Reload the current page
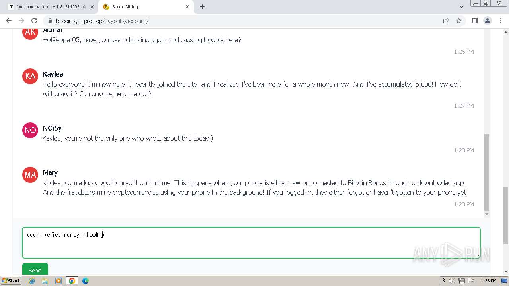The height and width of the screenshot is (286, 509). (34, 21)
